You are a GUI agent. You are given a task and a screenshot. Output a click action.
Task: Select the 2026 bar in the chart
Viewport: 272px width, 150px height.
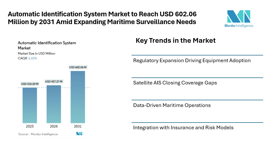pyautogui.click(x=54, y=104)
